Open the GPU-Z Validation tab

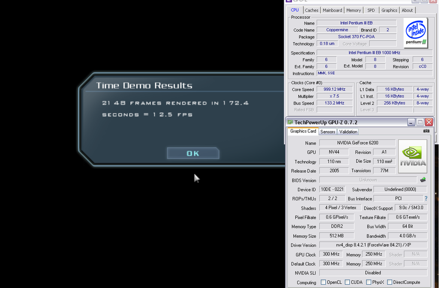coord(348,132)
